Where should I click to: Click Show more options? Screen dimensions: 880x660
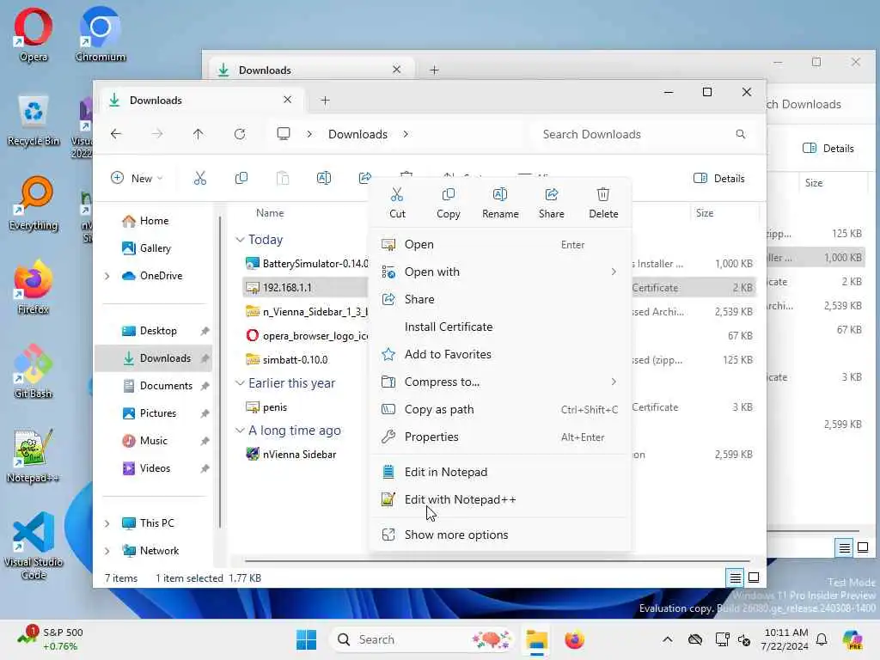pos(500,535)
